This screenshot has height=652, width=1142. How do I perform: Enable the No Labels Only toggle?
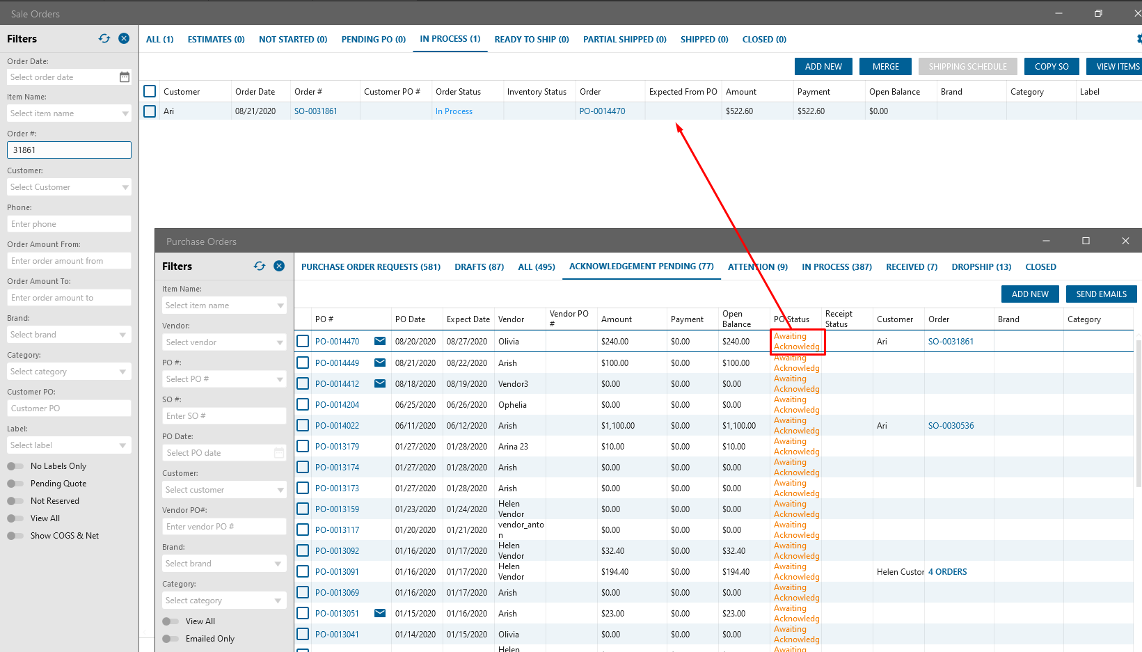(15, 466)
